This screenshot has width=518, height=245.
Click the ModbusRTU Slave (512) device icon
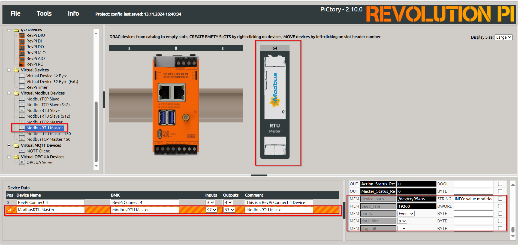point(22,116)
